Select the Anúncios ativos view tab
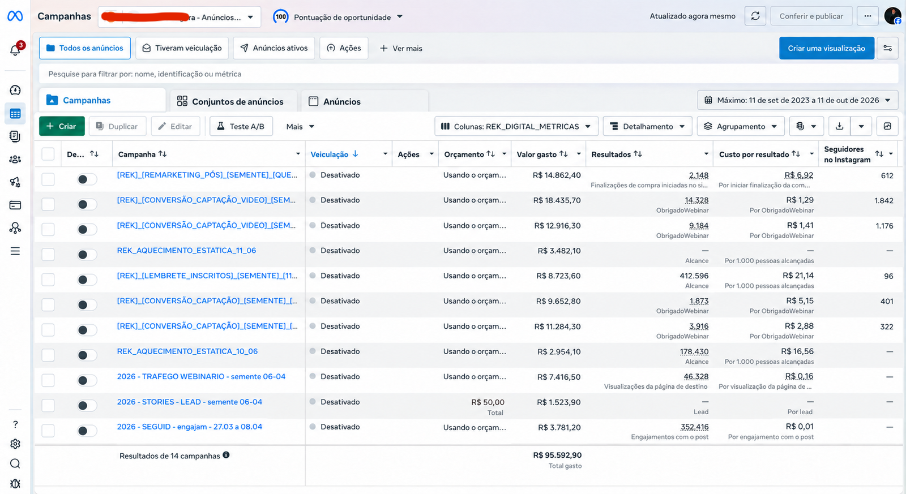Image resolution: width=906 pixels, height=494 pixels. [x=274, y=48]
